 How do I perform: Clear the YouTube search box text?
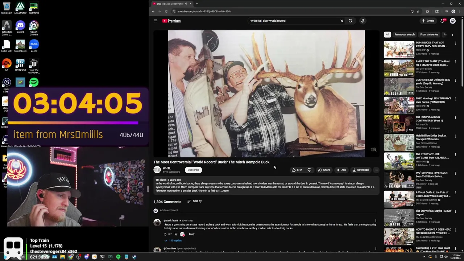pos(341,21)
